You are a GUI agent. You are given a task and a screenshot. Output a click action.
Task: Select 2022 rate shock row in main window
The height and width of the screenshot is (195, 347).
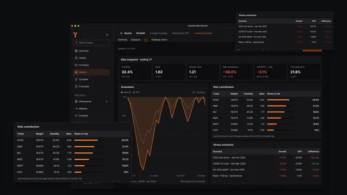coord(266,158)
